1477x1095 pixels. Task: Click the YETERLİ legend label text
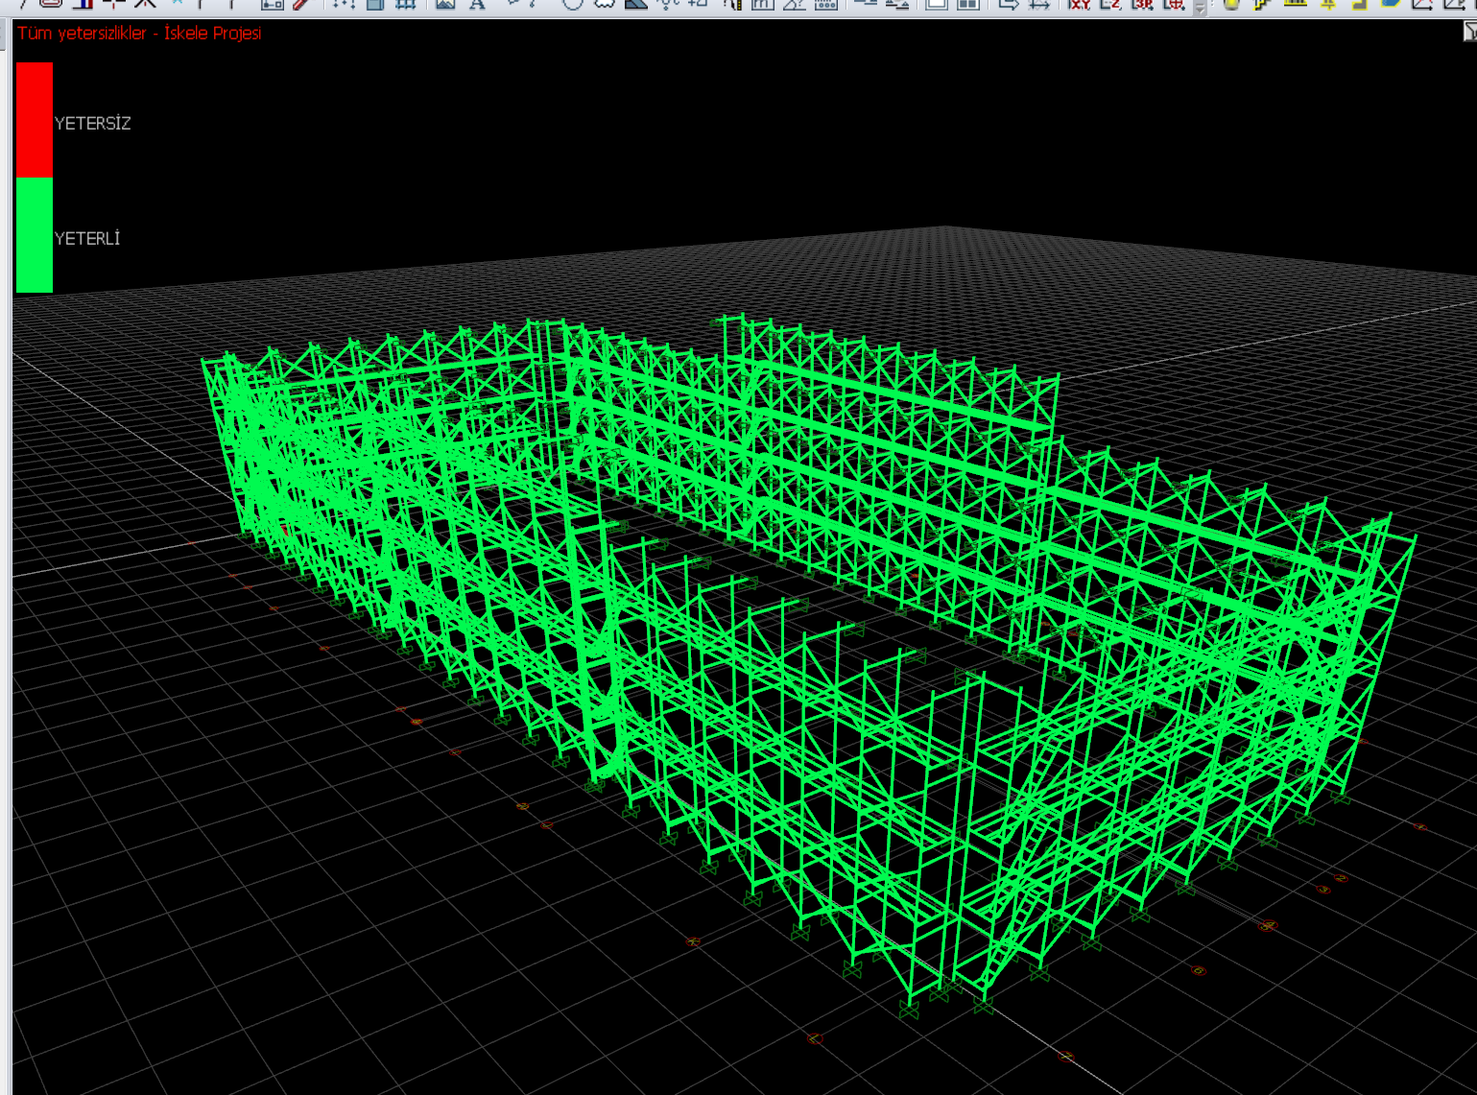coord(87,239)
